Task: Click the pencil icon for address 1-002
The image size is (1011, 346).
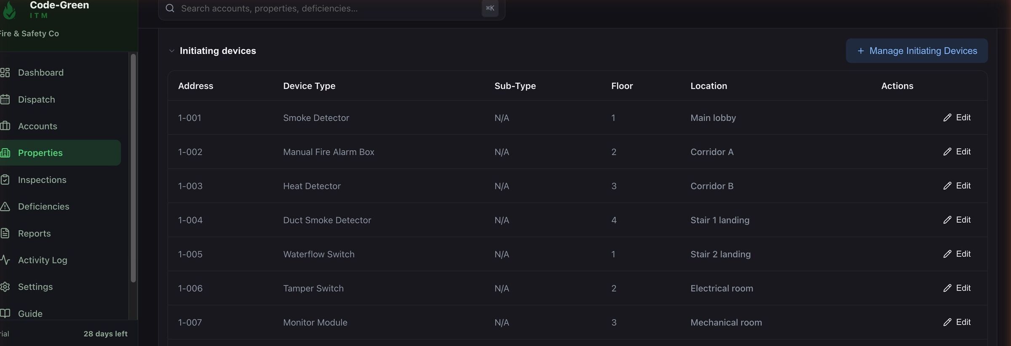Action: pos(947,152)
